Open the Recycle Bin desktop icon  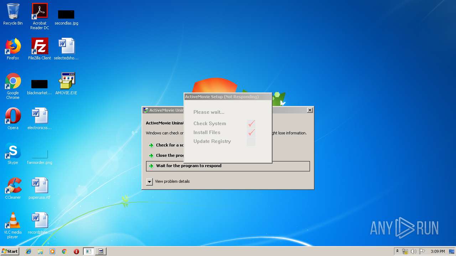13,15
